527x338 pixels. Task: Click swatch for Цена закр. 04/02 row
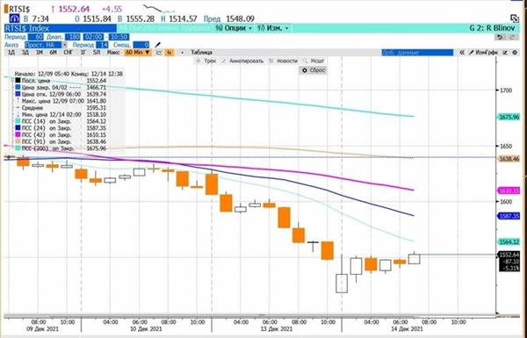coord(18,88)
